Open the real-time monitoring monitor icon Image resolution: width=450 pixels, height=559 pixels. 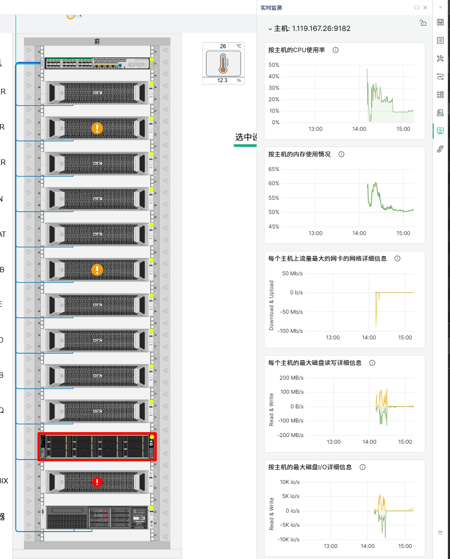[x=440, y=131]
